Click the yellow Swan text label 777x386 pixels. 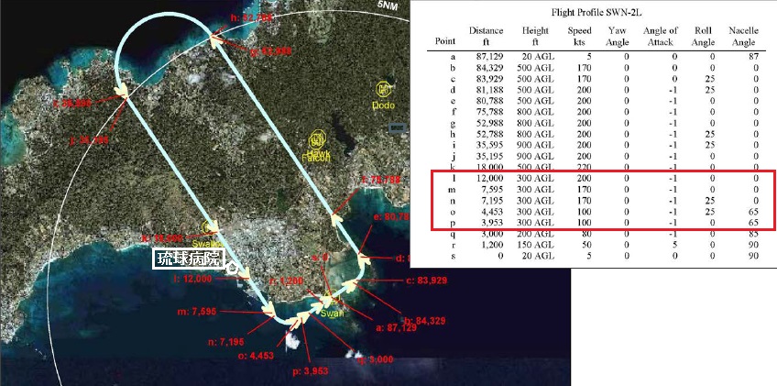pyautogui.click(x=330, y=314)
